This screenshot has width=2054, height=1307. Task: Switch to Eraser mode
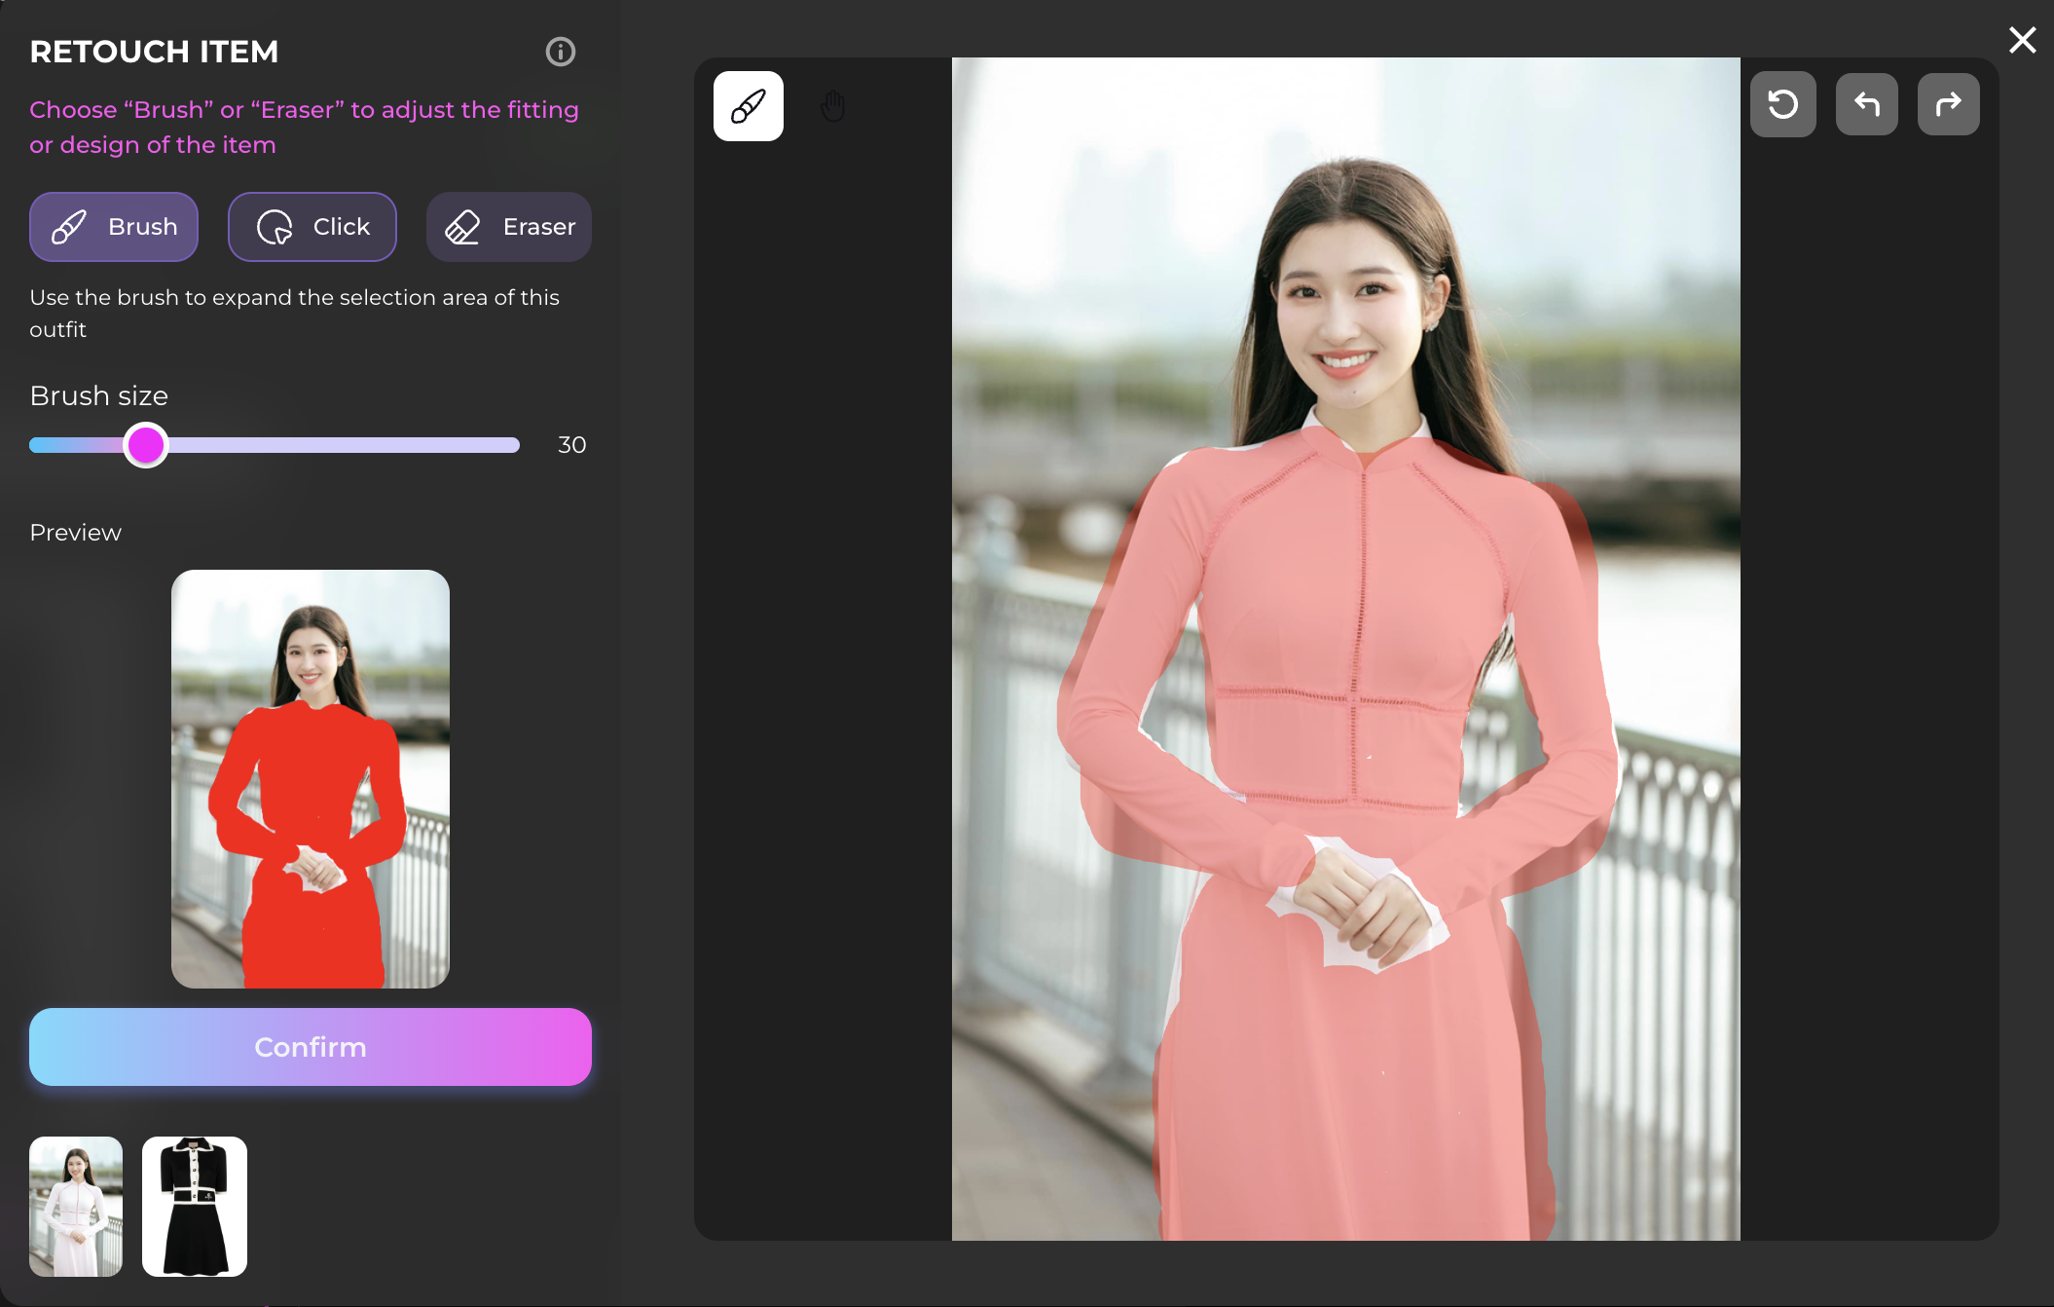(x=508, y=227)
